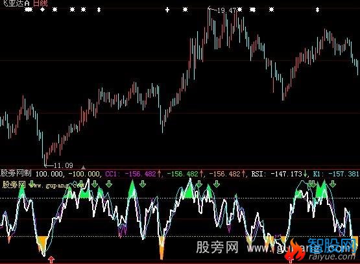Viewport: 360px width, 264px height.
Task: Click the K1: -157.381 readout
Action: (336, 174)
